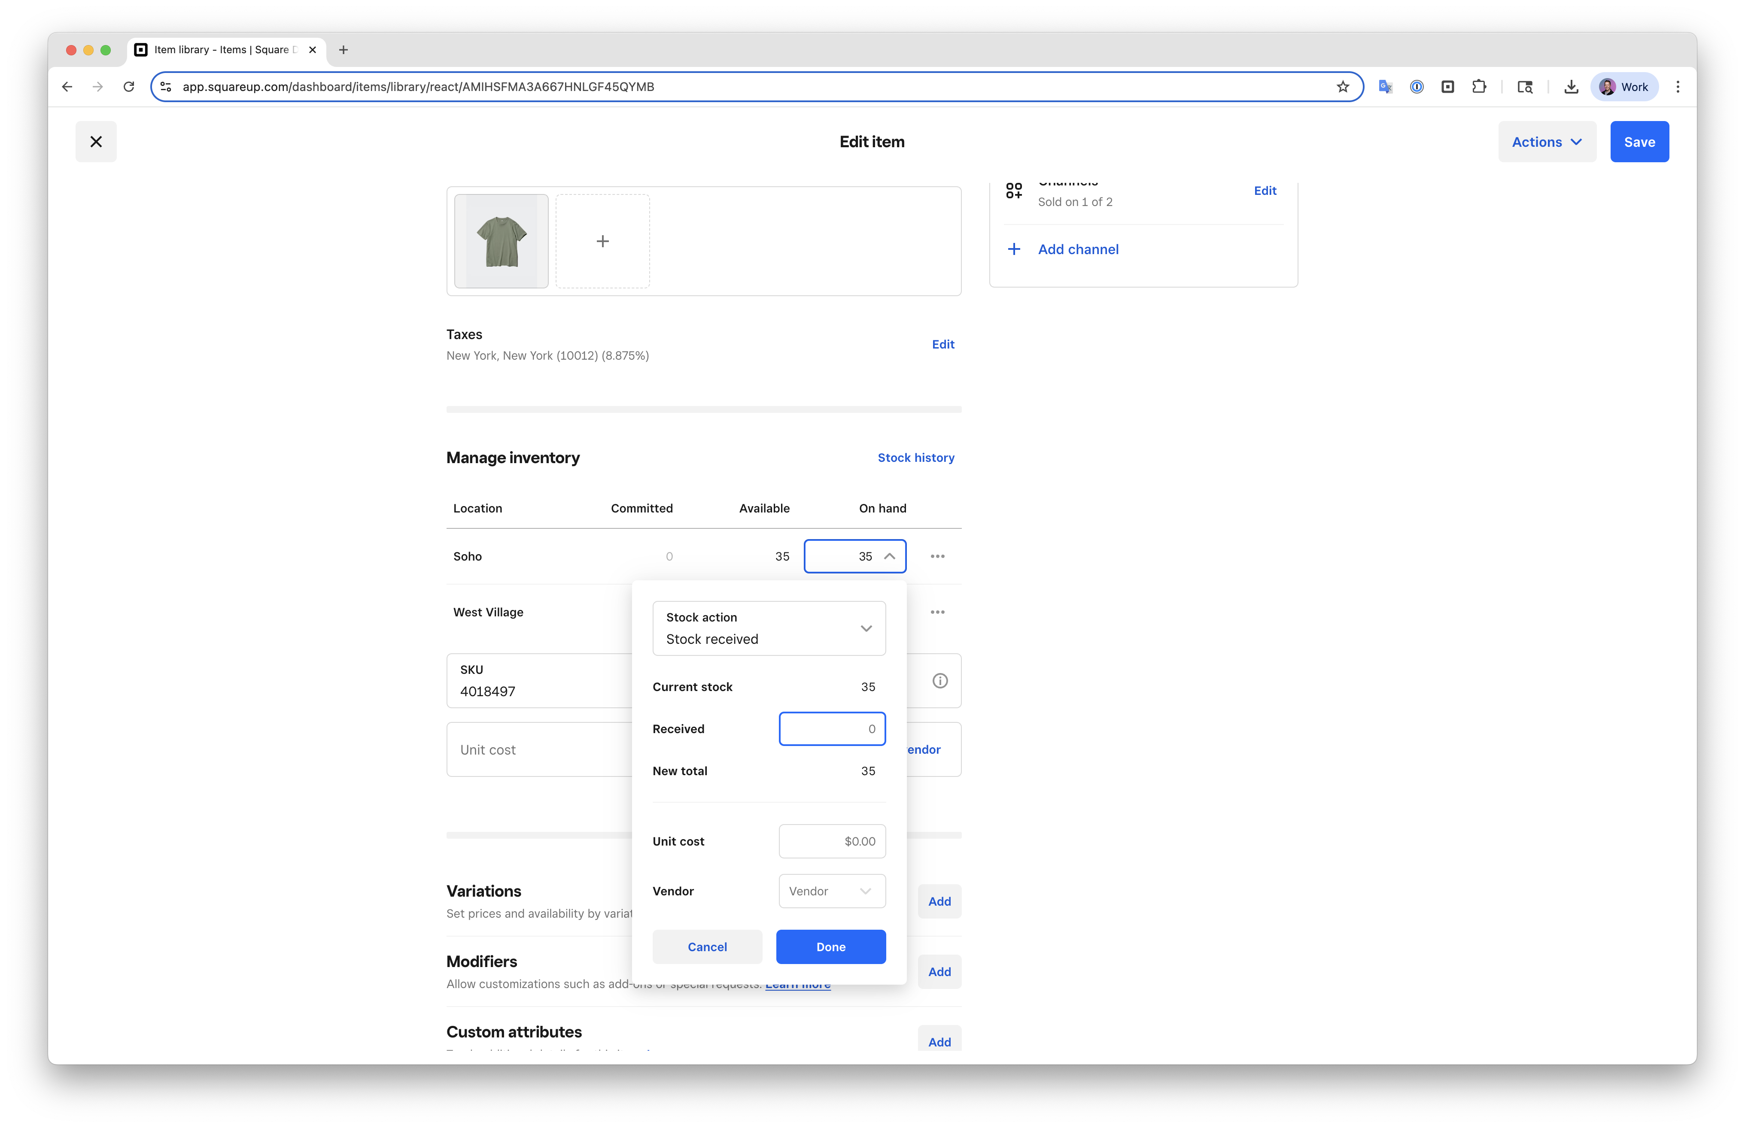Edit the New York taxes
The height and width of the screenshot is (1128, 1745).
point(943,343)
